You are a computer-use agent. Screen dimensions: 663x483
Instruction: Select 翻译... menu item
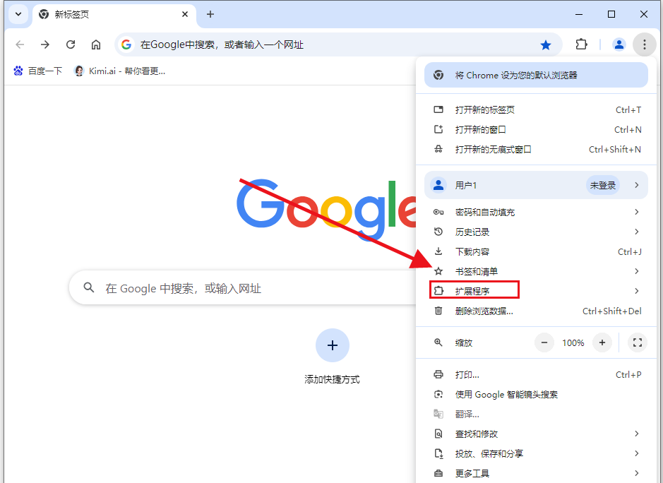536,414
